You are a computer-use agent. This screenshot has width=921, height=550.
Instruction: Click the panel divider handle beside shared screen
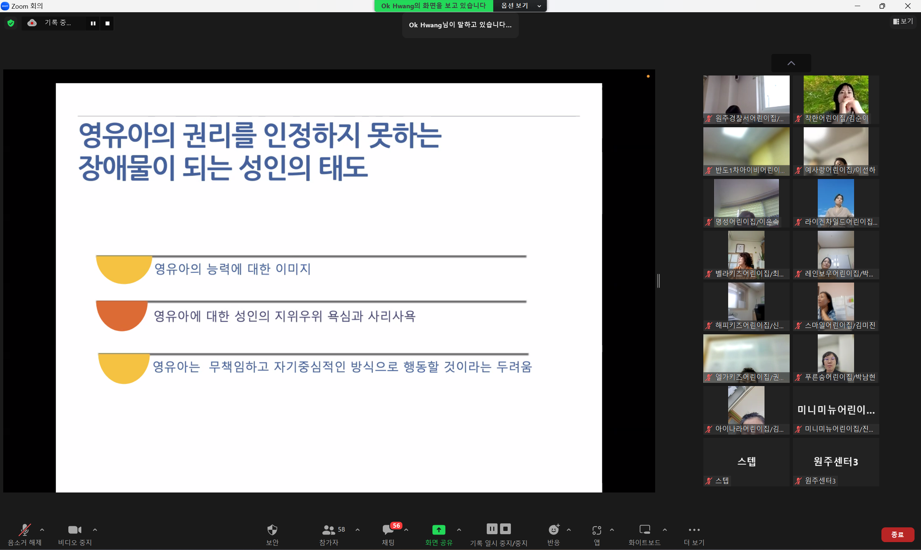(659, 281)
